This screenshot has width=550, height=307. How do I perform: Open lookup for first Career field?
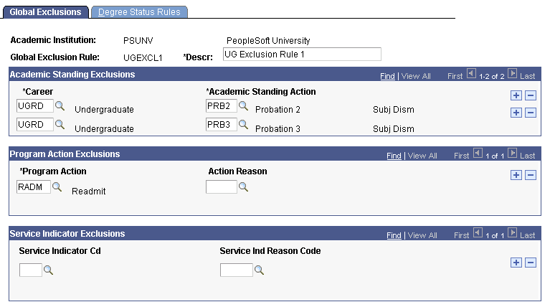(60, 106)
